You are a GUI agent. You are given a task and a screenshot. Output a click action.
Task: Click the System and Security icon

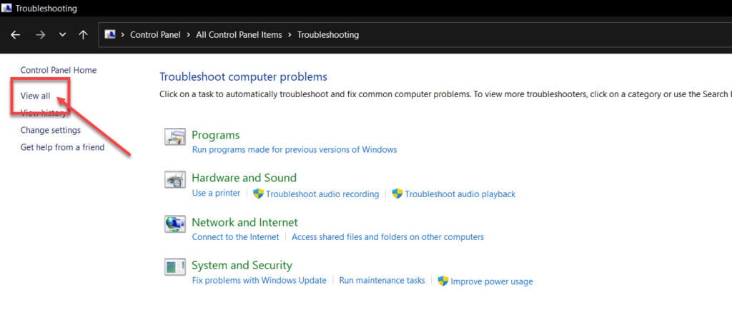pos(175,266)
